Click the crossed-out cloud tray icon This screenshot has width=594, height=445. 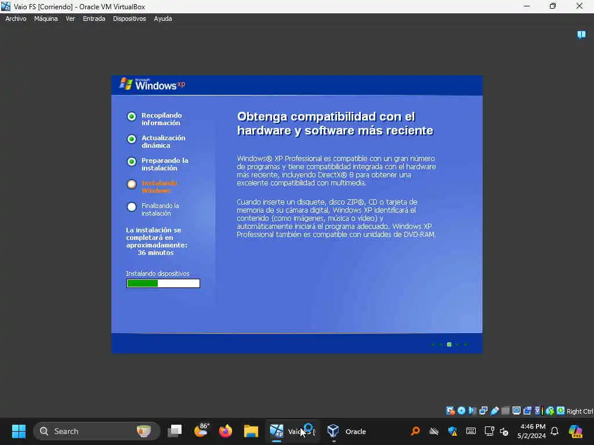click(x=434, y=431)
